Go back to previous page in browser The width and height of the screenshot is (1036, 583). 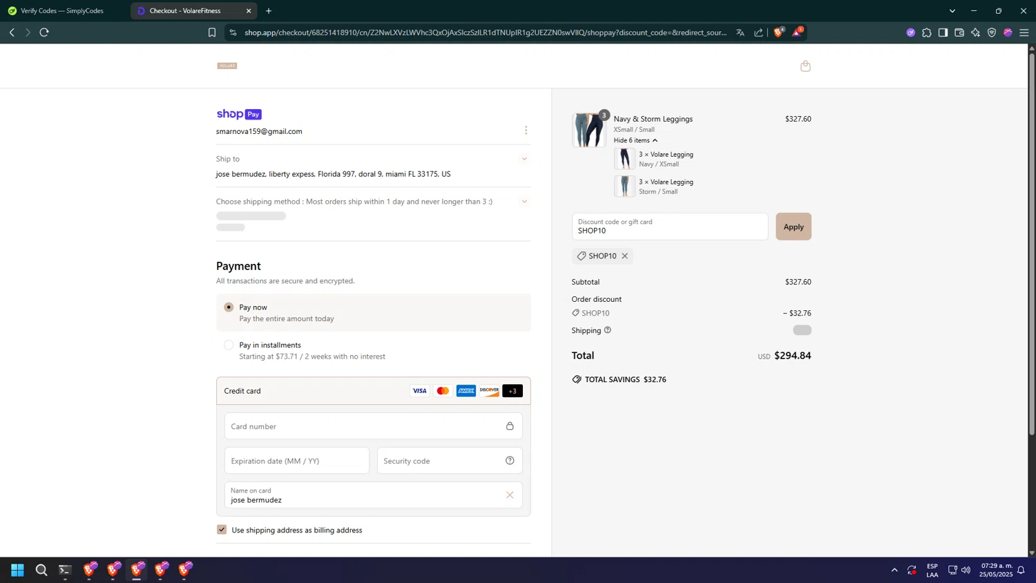click(x=12, y=32)
